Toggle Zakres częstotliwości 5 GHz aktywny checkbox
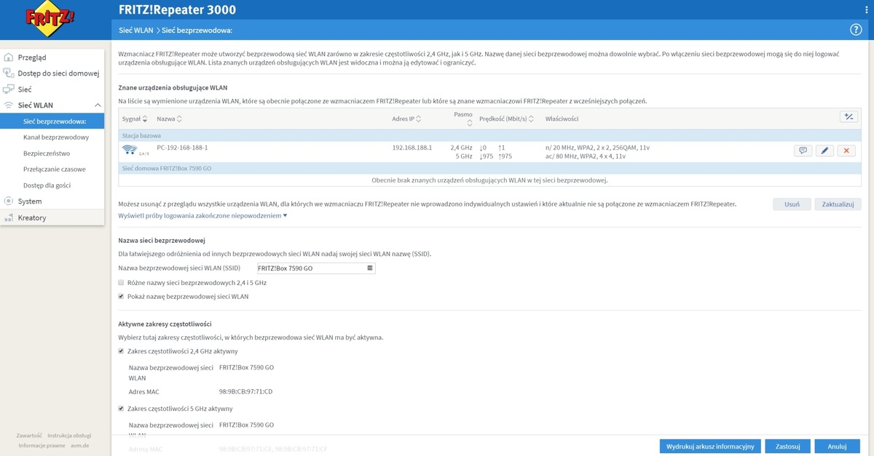 tap(122, 409)
